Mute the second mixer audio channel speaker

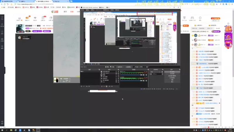pyautogui.click(x=144, y=81)
